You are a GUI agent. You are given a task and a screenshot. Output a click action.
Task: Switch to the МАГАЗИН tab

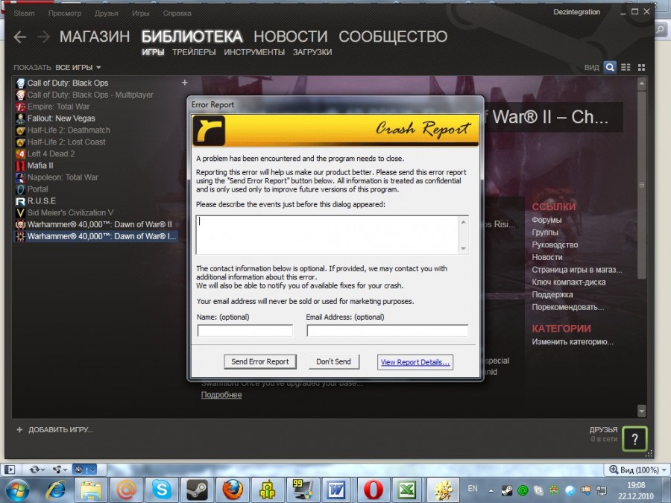95,37
